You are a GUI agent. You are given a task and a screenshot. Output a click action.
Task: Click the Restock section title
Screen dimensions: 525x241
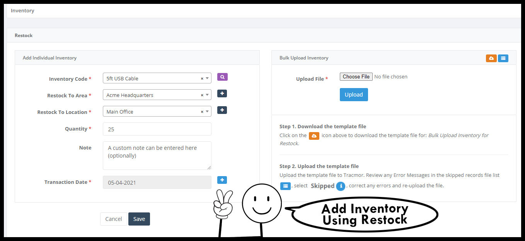coord(24,36)
